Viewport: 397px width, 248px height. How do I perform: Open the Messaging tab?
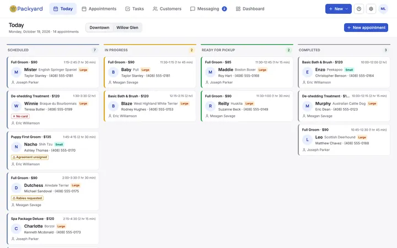tap(208, 9)
